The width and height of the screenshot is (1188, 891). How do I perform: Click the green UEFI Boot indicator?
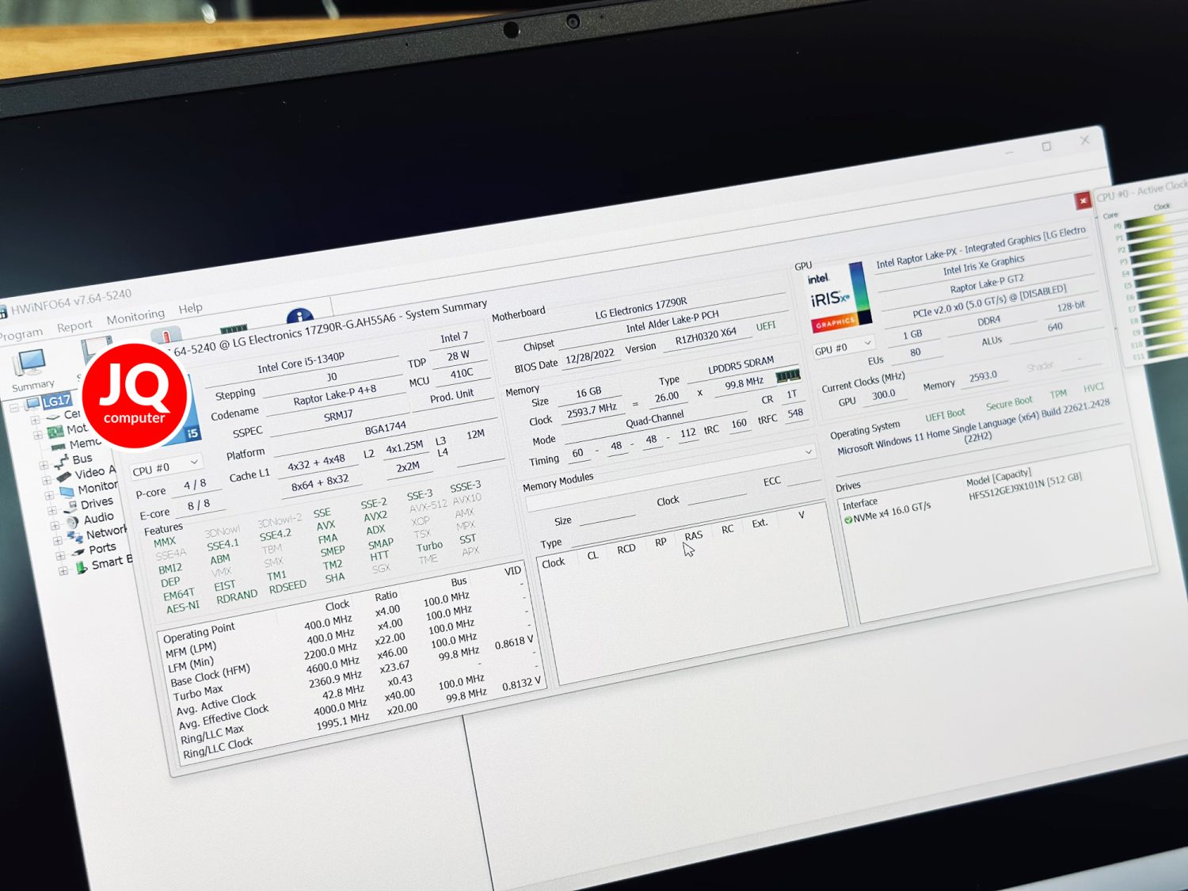pos(944,414)
